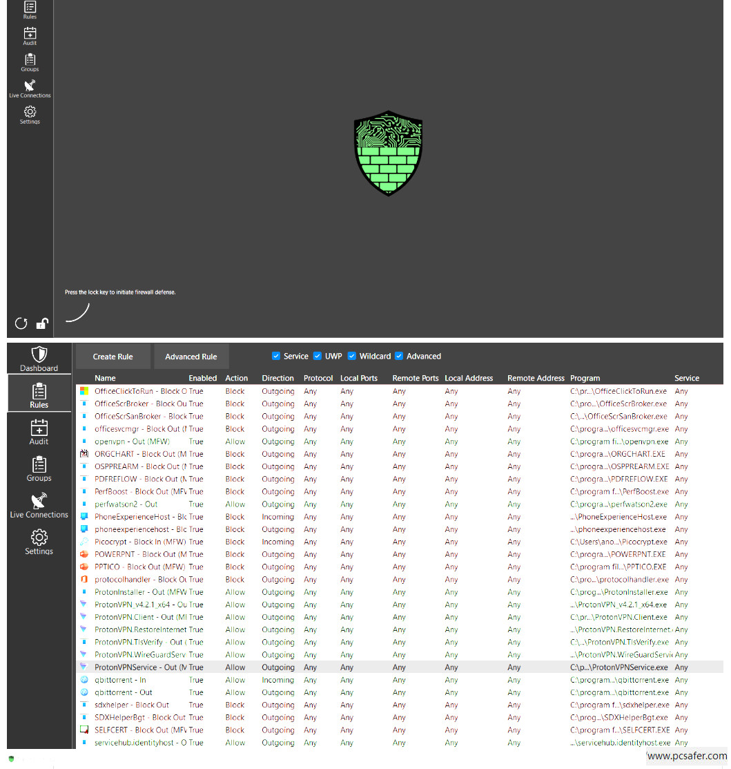Sort rules by Direction column header

pyautogui.click(x=277, y=378)
